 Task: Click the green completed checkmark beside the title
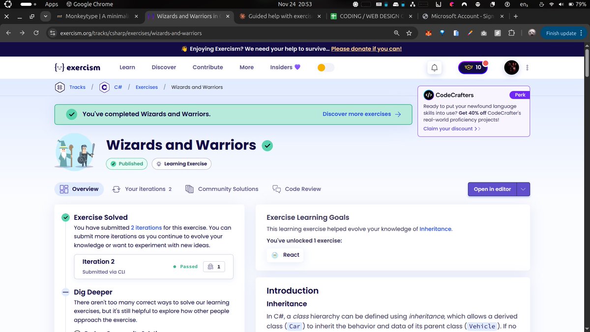tap(267, 146)
